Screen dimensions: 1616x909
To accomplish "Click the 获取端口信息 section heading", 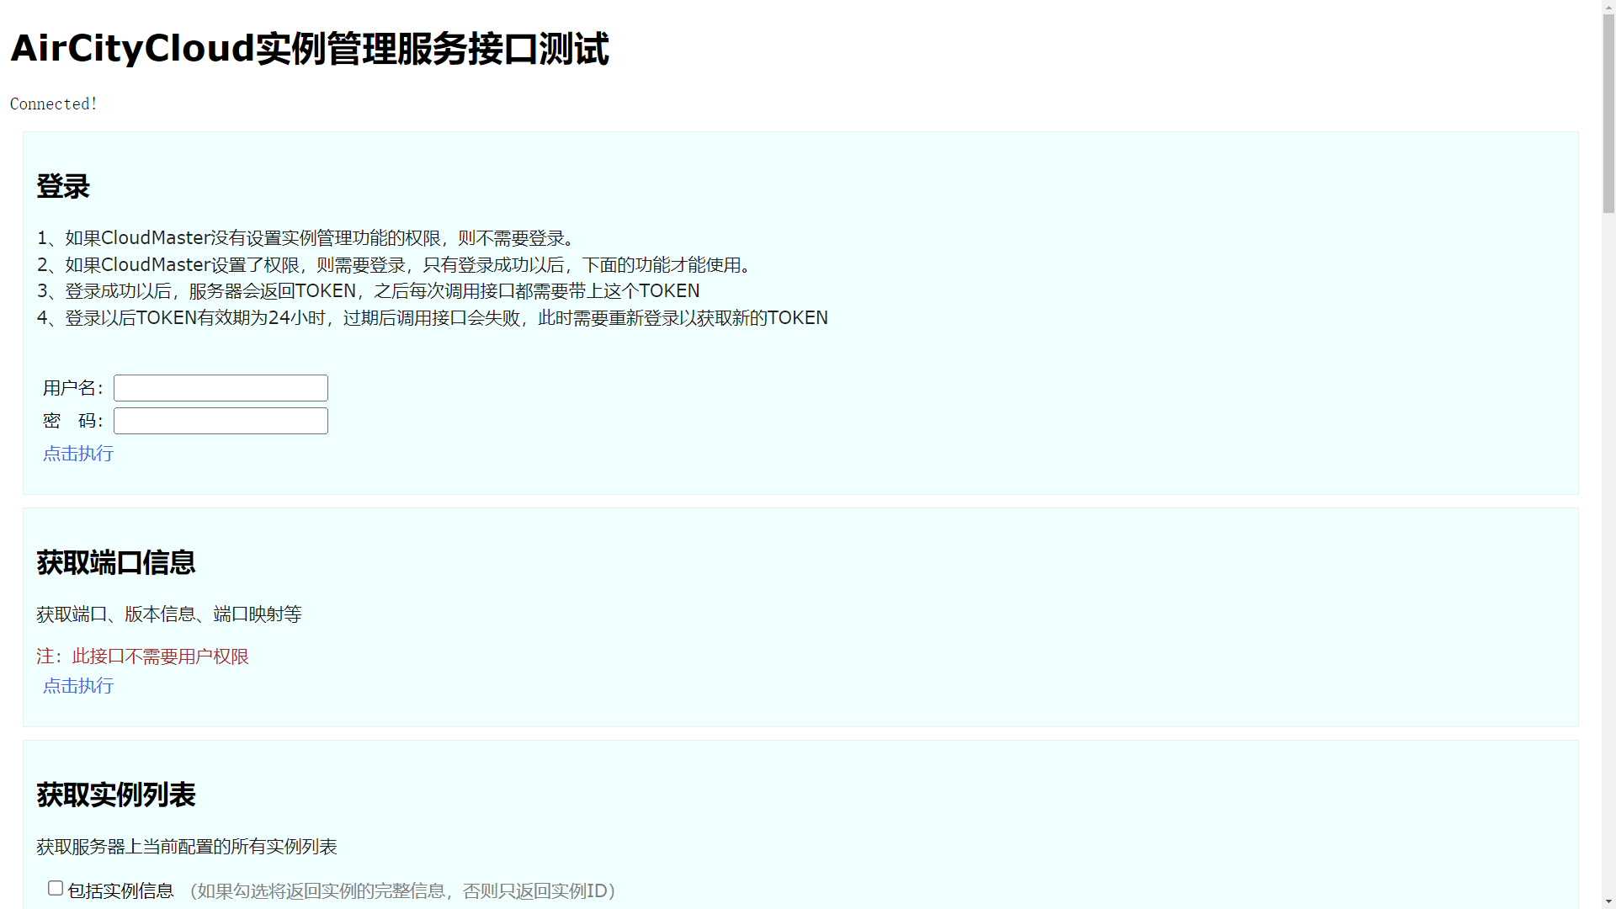I will click(116, 562).
